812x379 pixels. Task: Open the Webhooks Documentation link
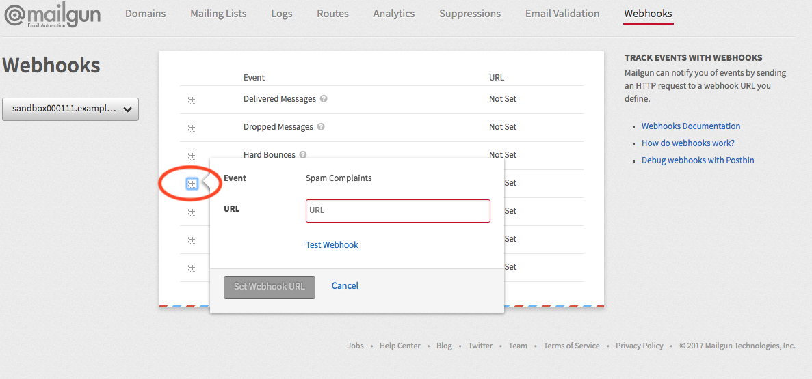pyautogui.click(x=690, y=126)
